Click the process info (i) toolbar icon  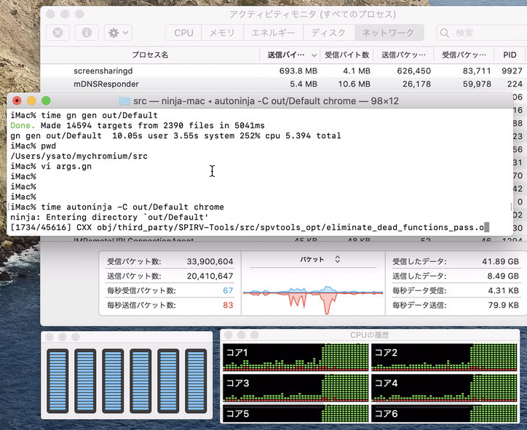click(x=87, y=33)
